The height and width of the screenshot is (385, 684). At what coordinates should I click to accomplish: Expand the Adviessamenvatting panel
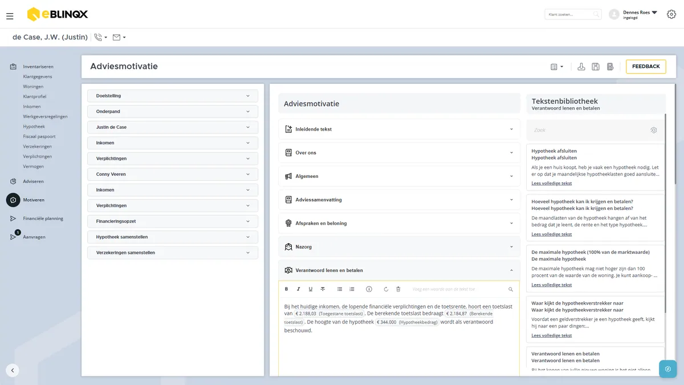[x=399, y=200]
